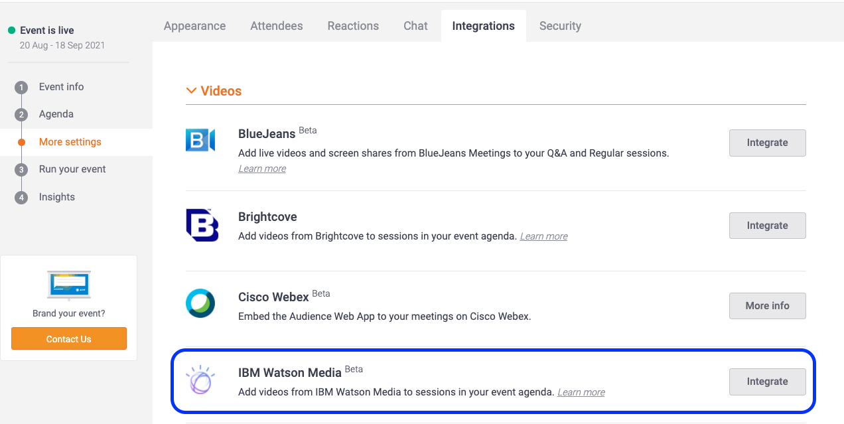Click the Cisco Webex integration title
844x424 pixels.
point(273,297)
